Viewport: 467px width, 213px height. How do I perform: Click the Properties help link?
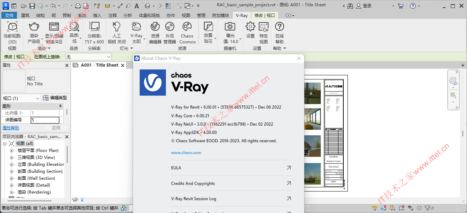point(11,128)
